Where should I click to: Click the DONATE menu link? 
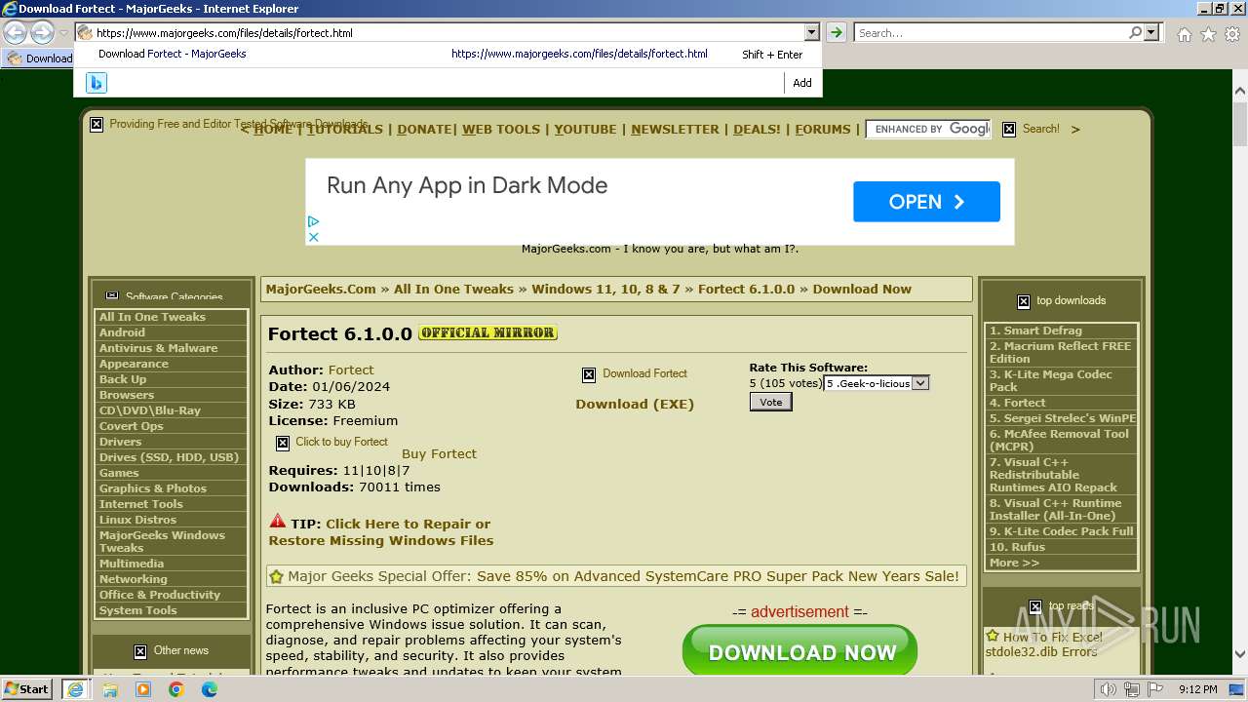[424, 129]
